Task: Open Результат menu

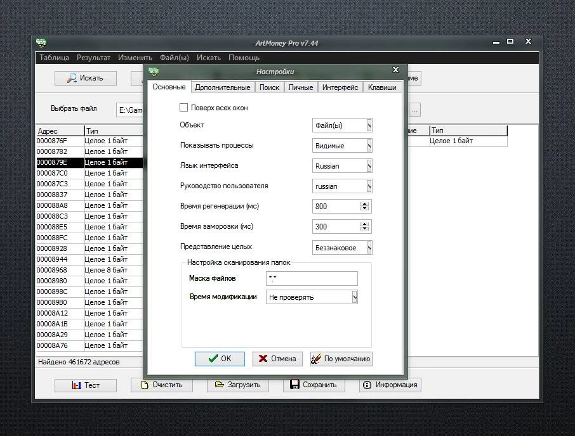Action: [x=93, y=58]
